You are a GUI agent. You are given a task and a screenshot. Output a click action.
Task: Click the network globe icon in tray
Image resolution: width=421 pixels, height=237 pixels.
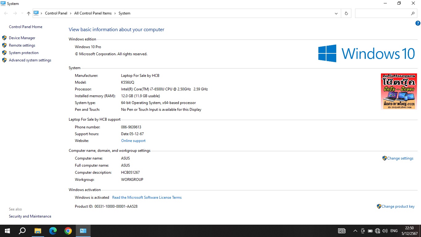(378, 231)
